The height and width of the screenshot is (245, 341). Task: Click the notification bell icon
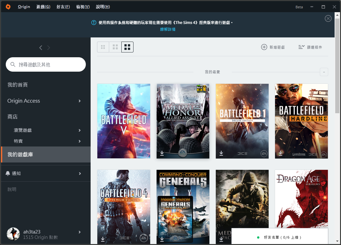8,173
